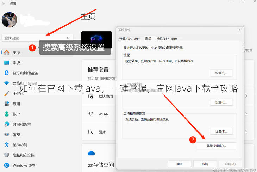Open 时间和语言 globe clock icon
The height and width of the screenshot is (172, 257).
click(x=7, y=124)
